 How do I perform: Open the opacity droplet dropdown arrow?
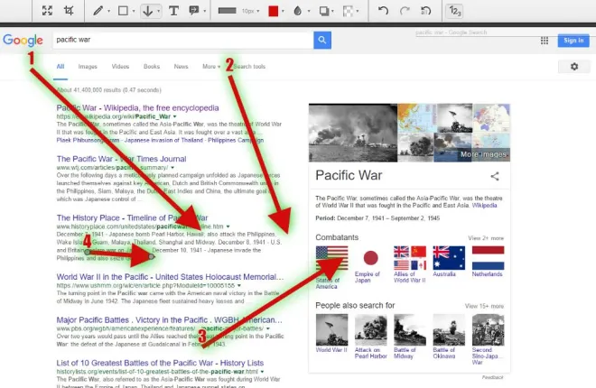tap(308, 11)
